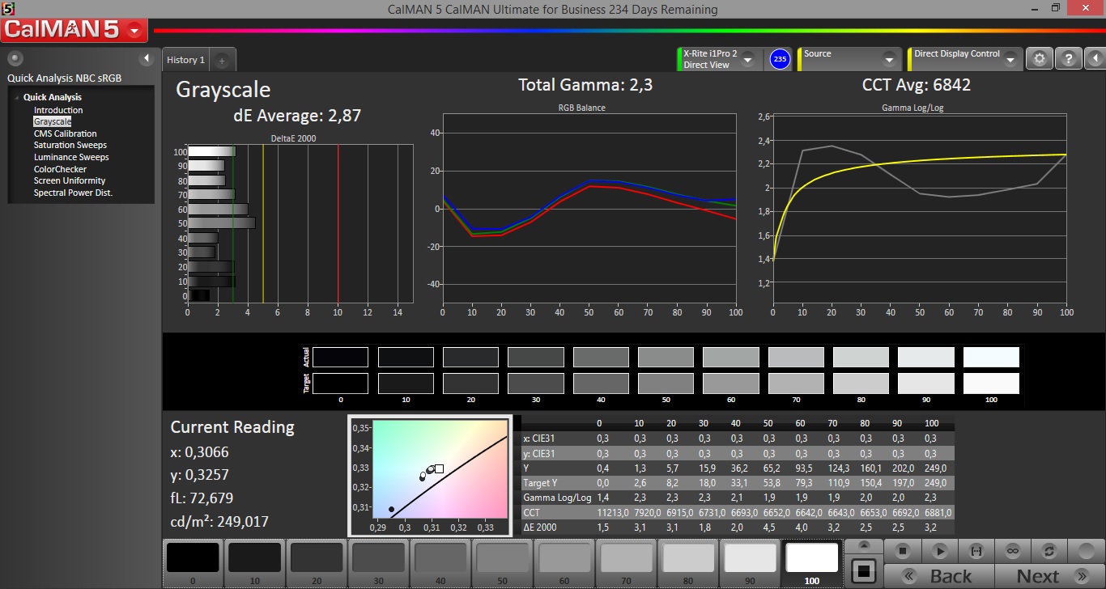This screenshot has width=1106, height=589.
Task: Select the 40 level gray patch button
Action: [x=440, y=563]
